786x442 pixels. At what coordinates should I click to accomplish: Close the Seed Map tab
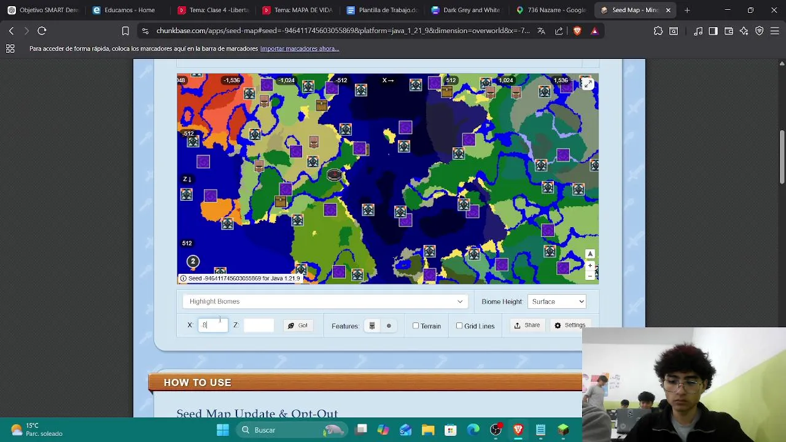coord(668,10)
